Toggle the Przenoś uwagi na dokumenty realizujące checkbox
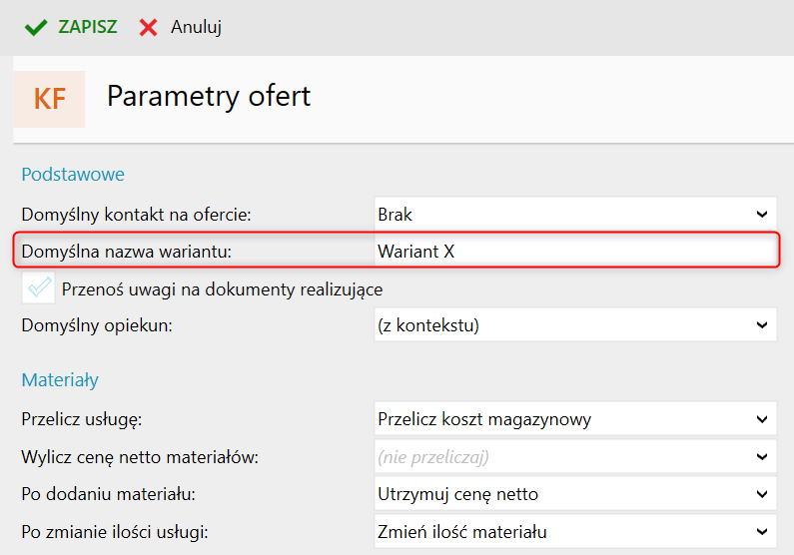 tap(40, 288)
